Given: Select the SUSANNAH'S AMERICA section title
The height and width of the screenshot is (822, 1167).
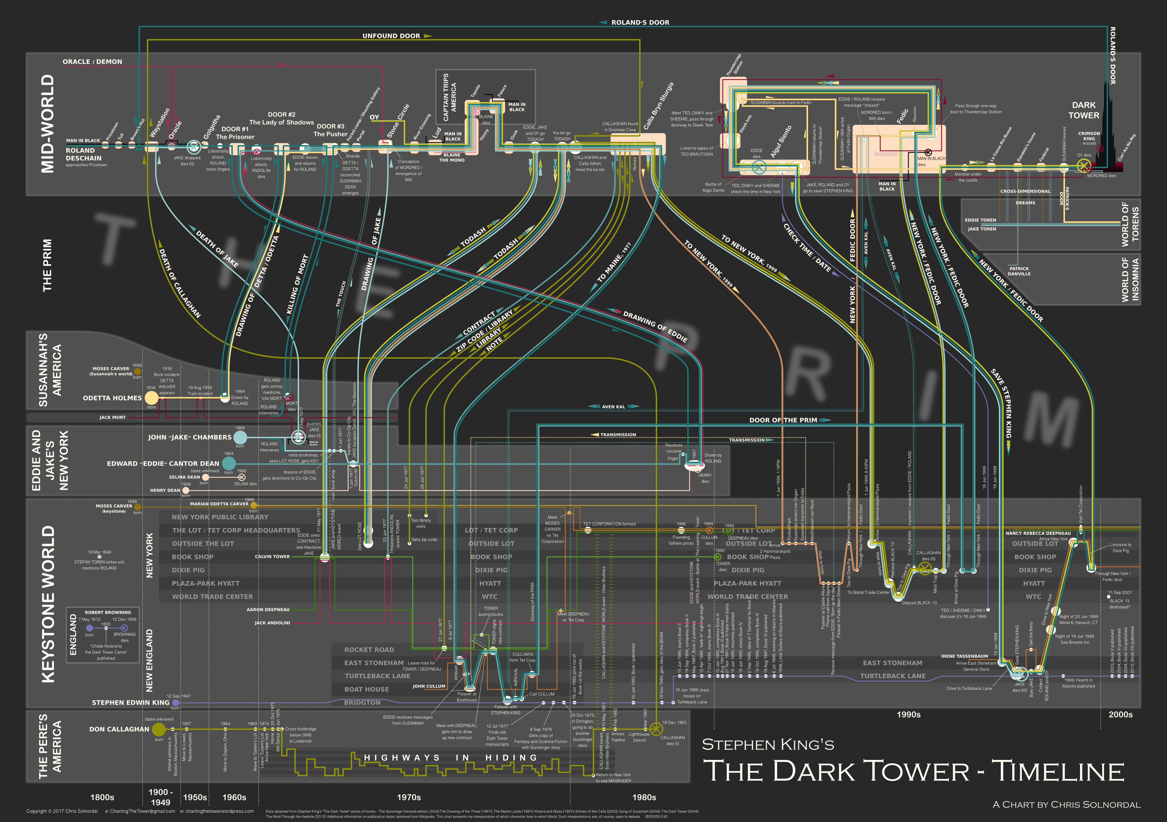Looking at the screenshot, I should pyautogui.click(x=50, y=370).
